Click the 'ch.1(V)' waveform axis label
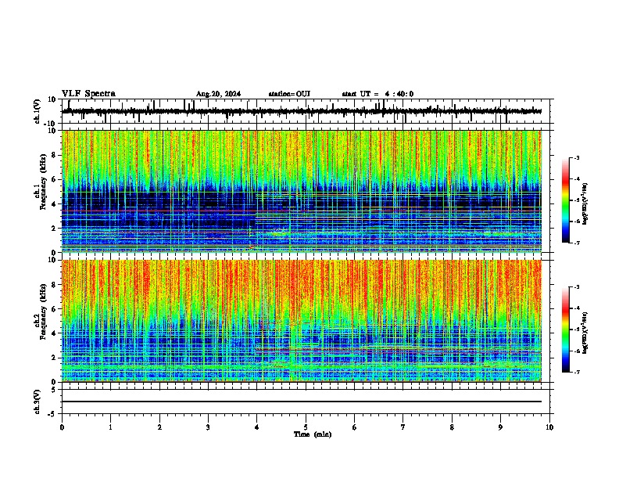The image size is (619, 479). pos(37,111)
